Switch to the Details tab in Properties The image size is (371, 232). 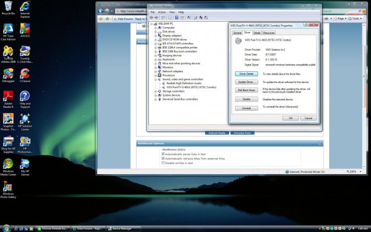pos(257,33)
